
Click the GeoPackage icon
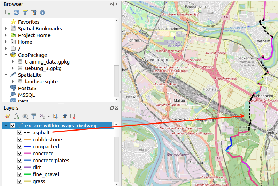[13, 55]
